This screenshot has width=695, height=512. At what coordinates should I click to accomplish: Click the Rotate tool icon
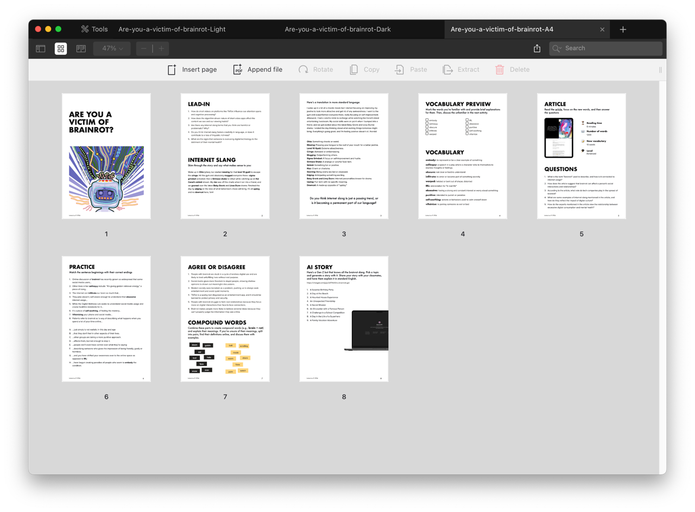tap(304, 69)
